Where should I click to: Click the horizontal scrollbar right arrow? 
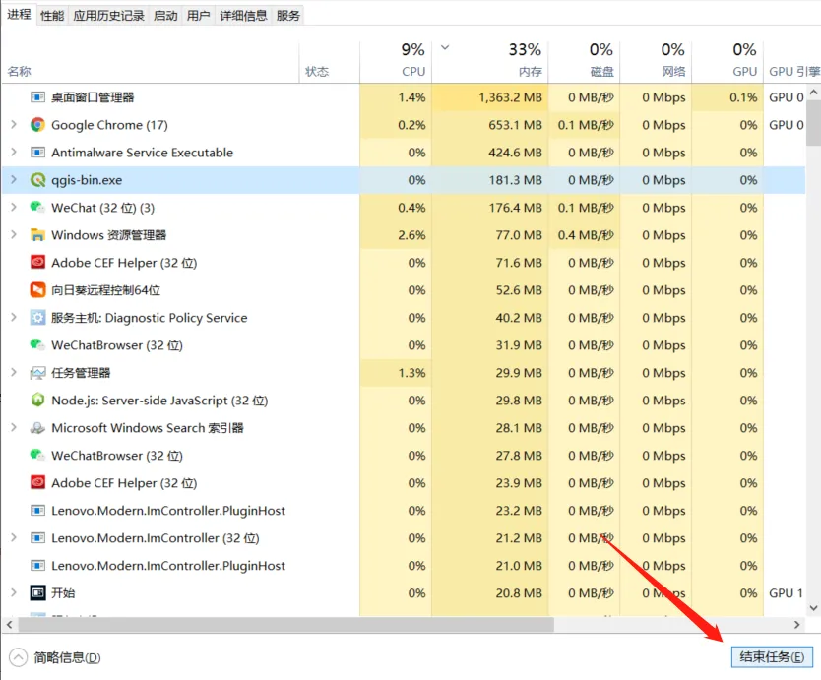[797, 625]
